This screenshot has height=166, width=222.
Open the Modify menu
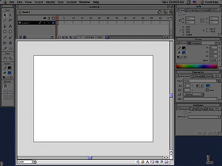(x=50, y=2)
